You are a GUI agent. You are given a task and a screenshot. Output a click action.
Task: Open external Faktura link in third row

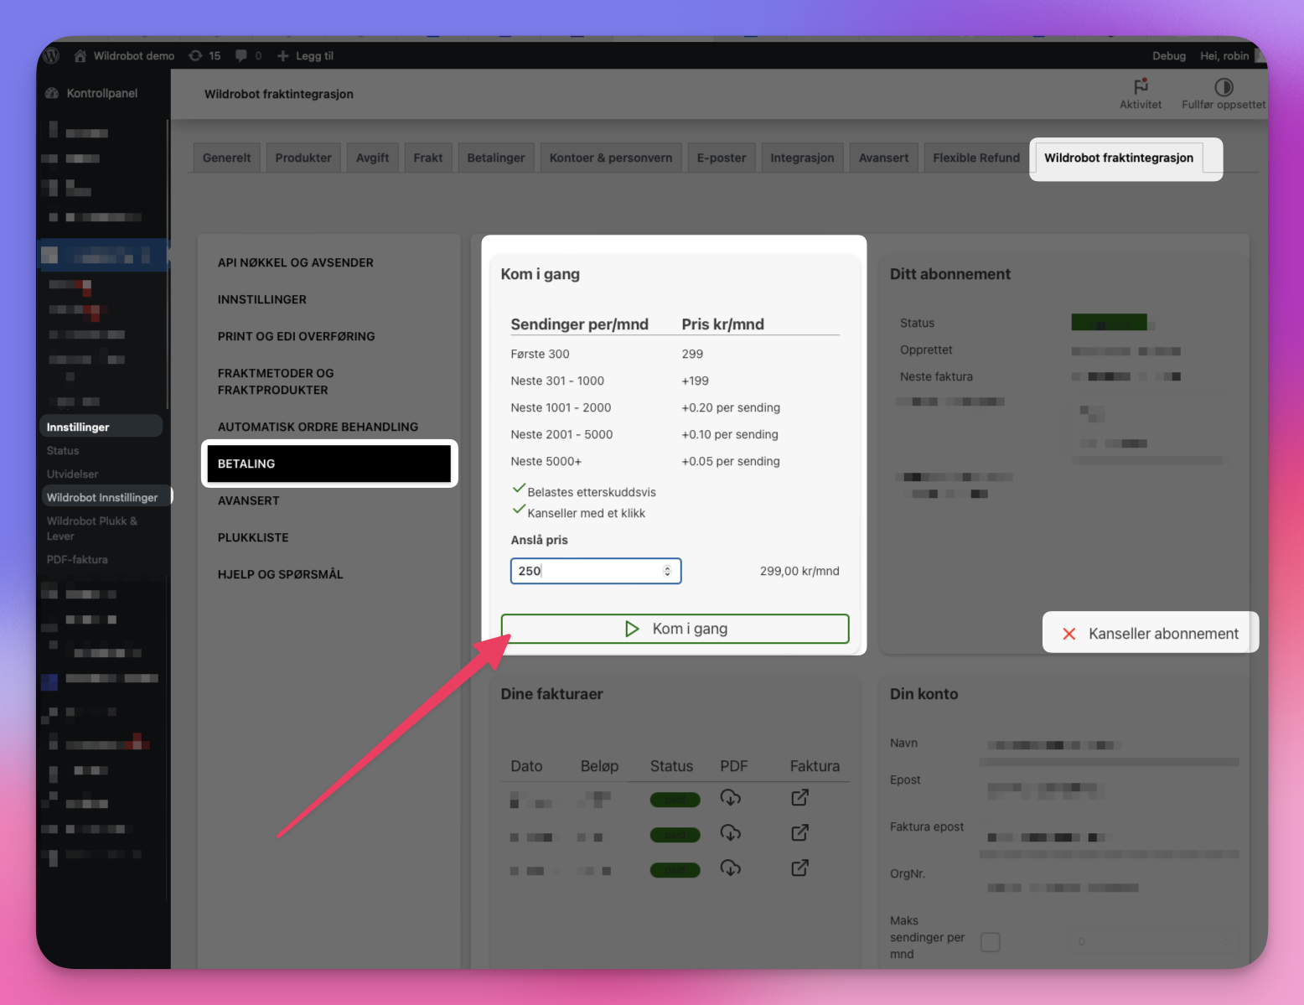tap(800, 868)
